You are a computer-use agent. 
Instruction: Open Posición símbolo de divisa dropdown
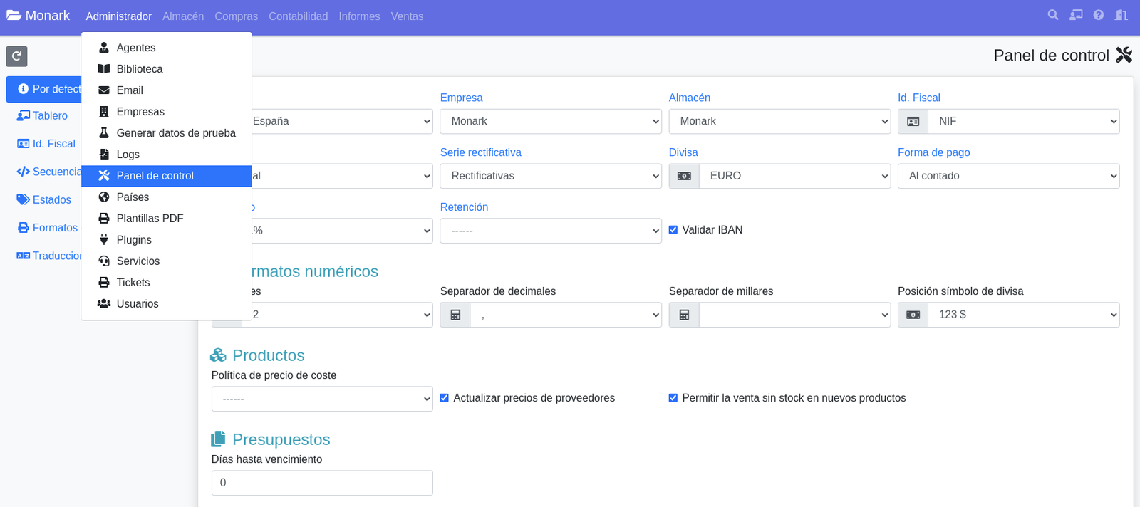click(1023, 315)
